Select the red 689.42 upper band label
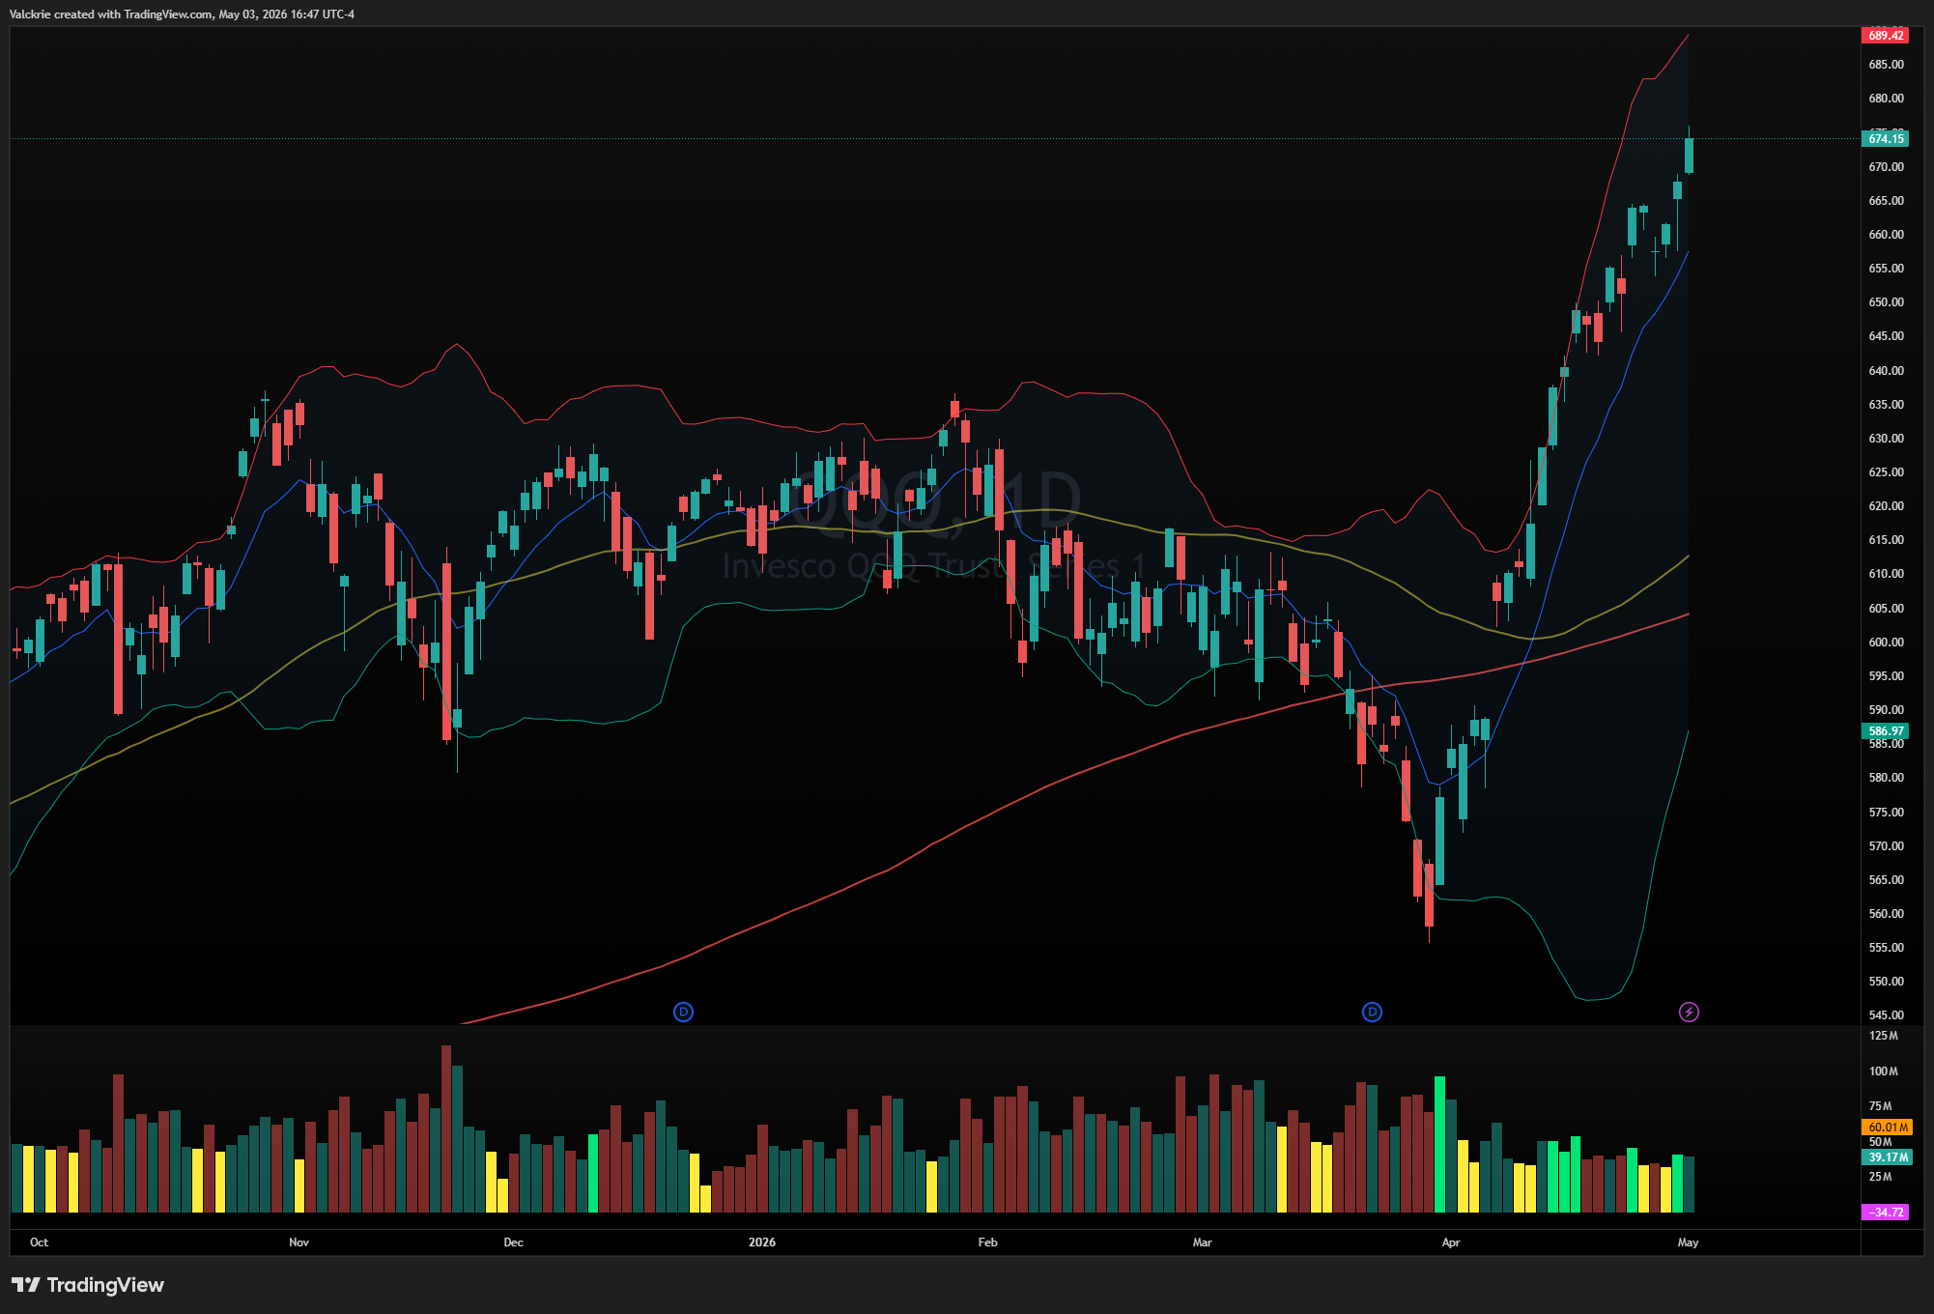Image resolution: width=1934 pixels, height=1314 pixels. pyautogui.click(x=1885, y=36)
